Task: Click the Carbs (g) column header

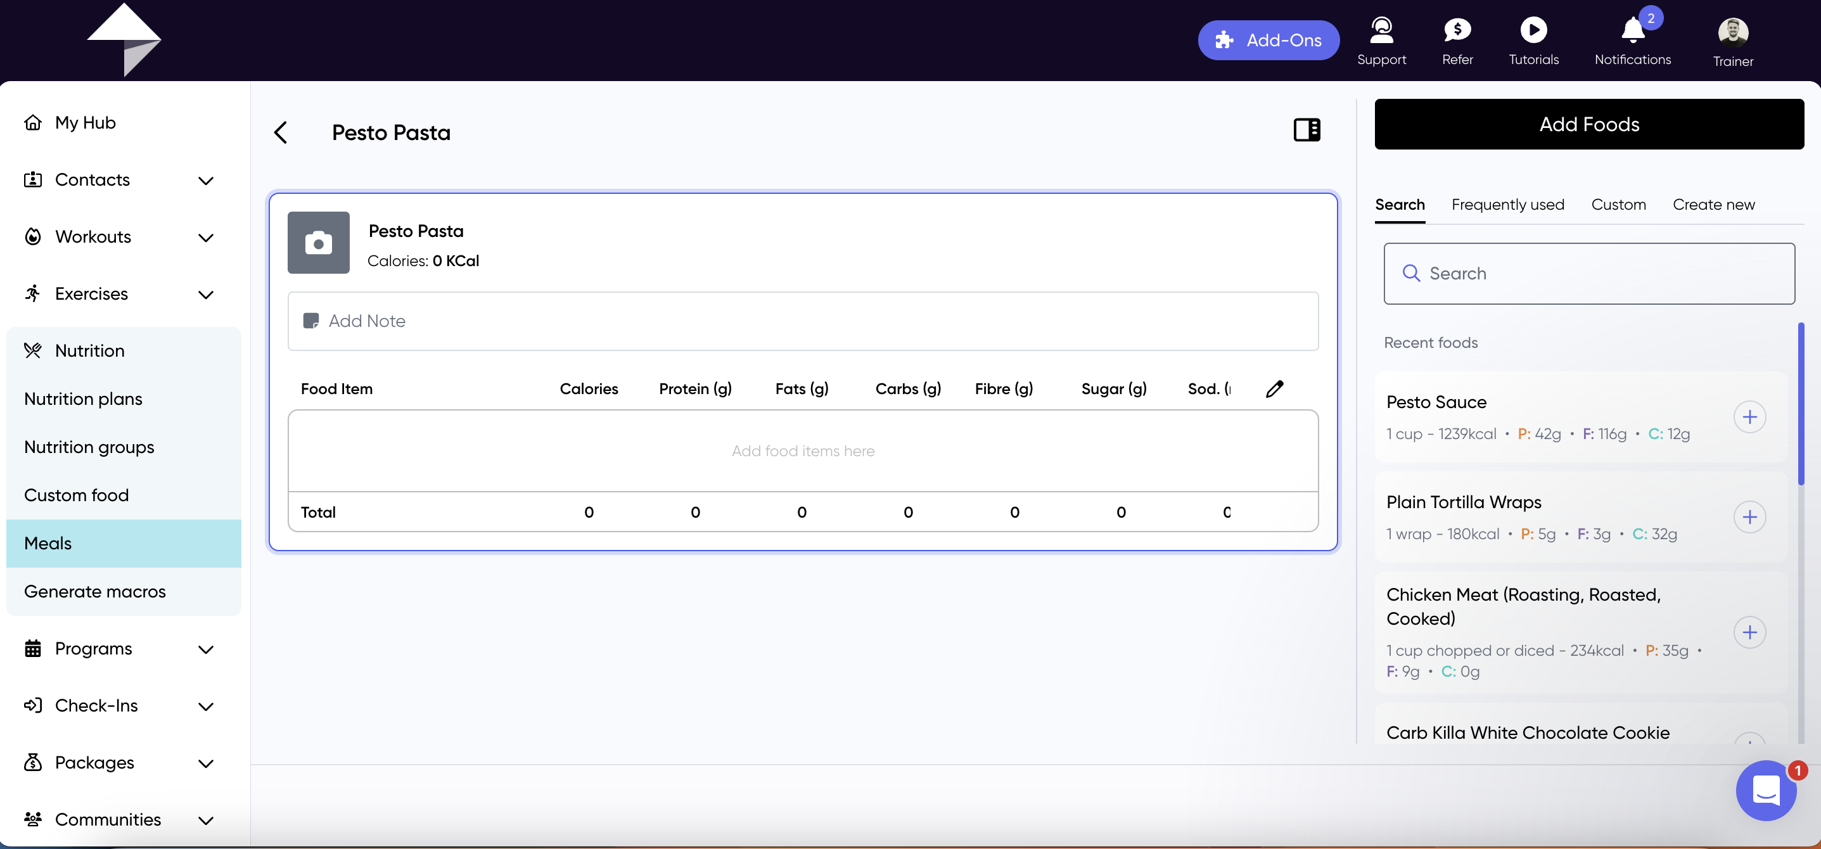Action: click(x=908, y=389)
